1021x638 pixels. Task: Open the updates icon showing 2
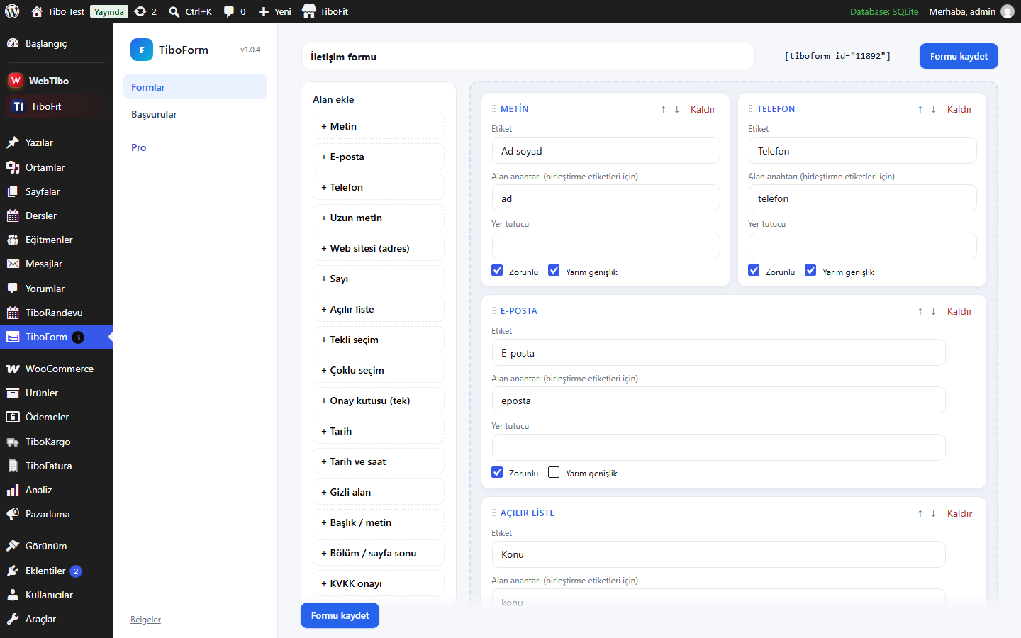[145, 11]
